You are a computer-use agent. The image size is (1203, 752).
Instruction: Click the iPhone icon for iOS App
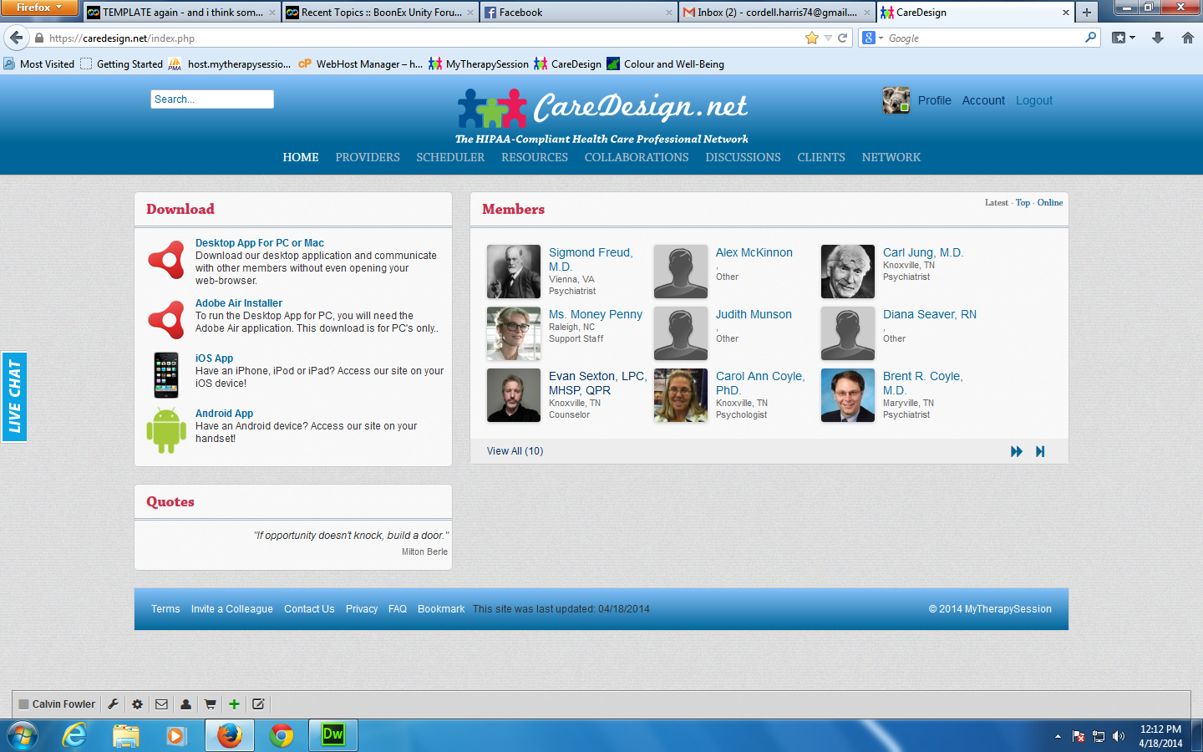166,374
